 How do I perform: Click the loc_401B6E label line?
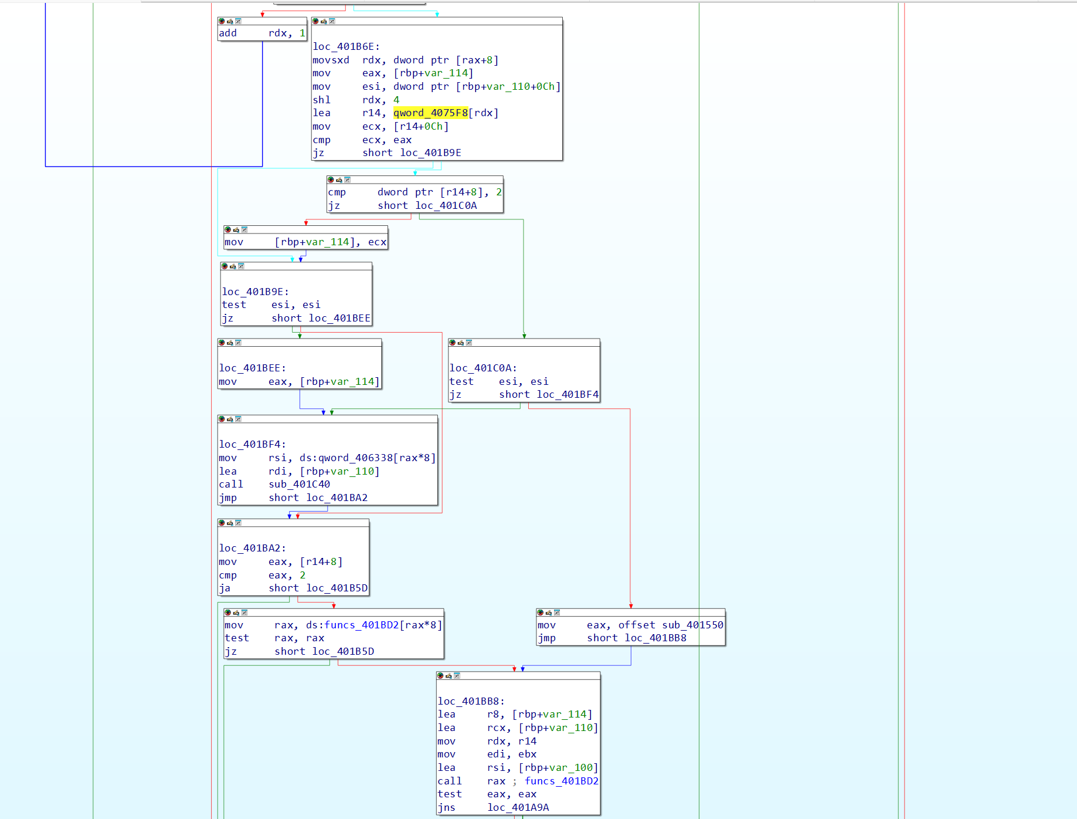346,47
